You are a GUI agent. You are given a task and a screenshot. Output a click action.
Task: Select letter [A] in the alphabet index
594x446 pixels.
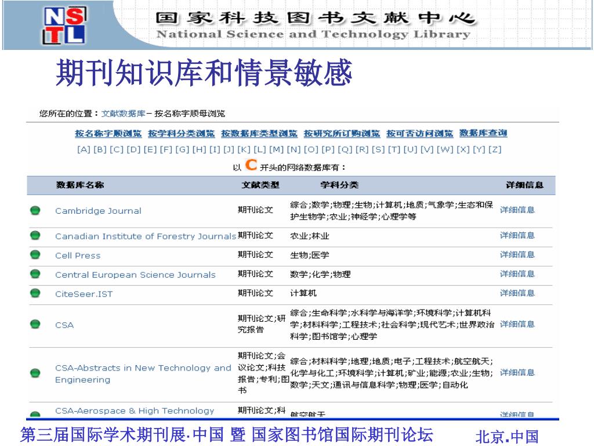(x=84, y=149)
